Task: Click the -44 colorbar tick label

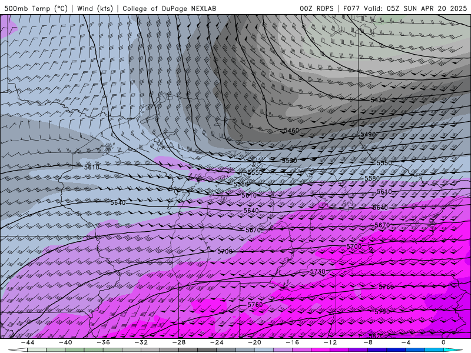Action: [28, 342]
